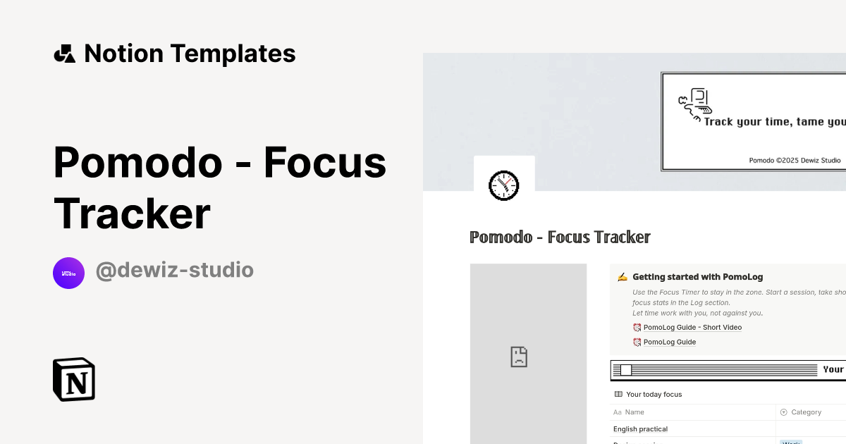Viewport: 846px width, 444px height.
Task: Click the Aa icon in the Name column
Action: 617,412
